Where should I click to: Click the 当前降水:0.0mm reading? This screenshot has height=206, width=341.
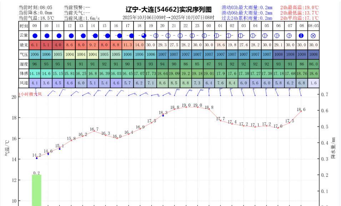pos(35,13)
